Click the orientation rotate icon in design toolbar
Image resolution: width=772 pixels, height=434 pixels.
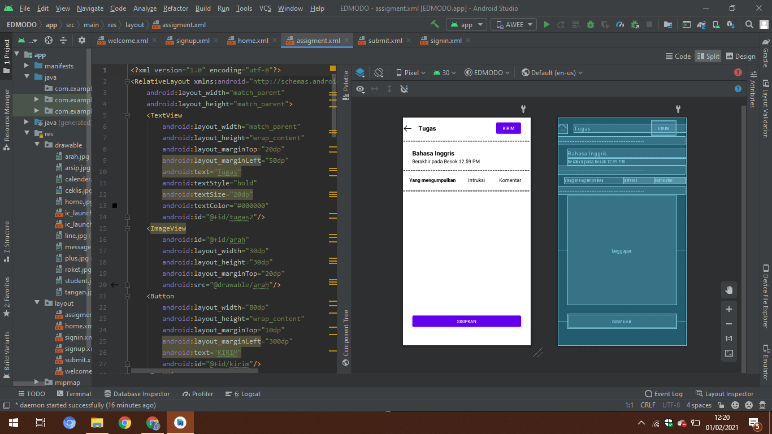tap(379, 73)
